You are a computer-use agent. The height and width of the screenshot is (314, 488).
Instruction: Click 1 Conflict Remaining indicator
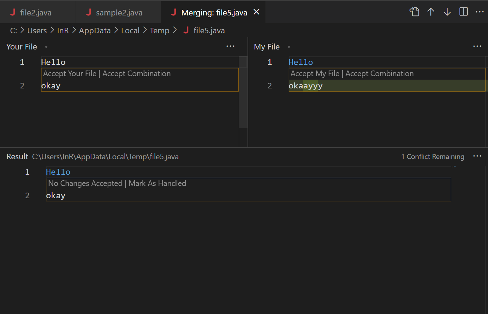pyautogui.click(x=433, y=156)
